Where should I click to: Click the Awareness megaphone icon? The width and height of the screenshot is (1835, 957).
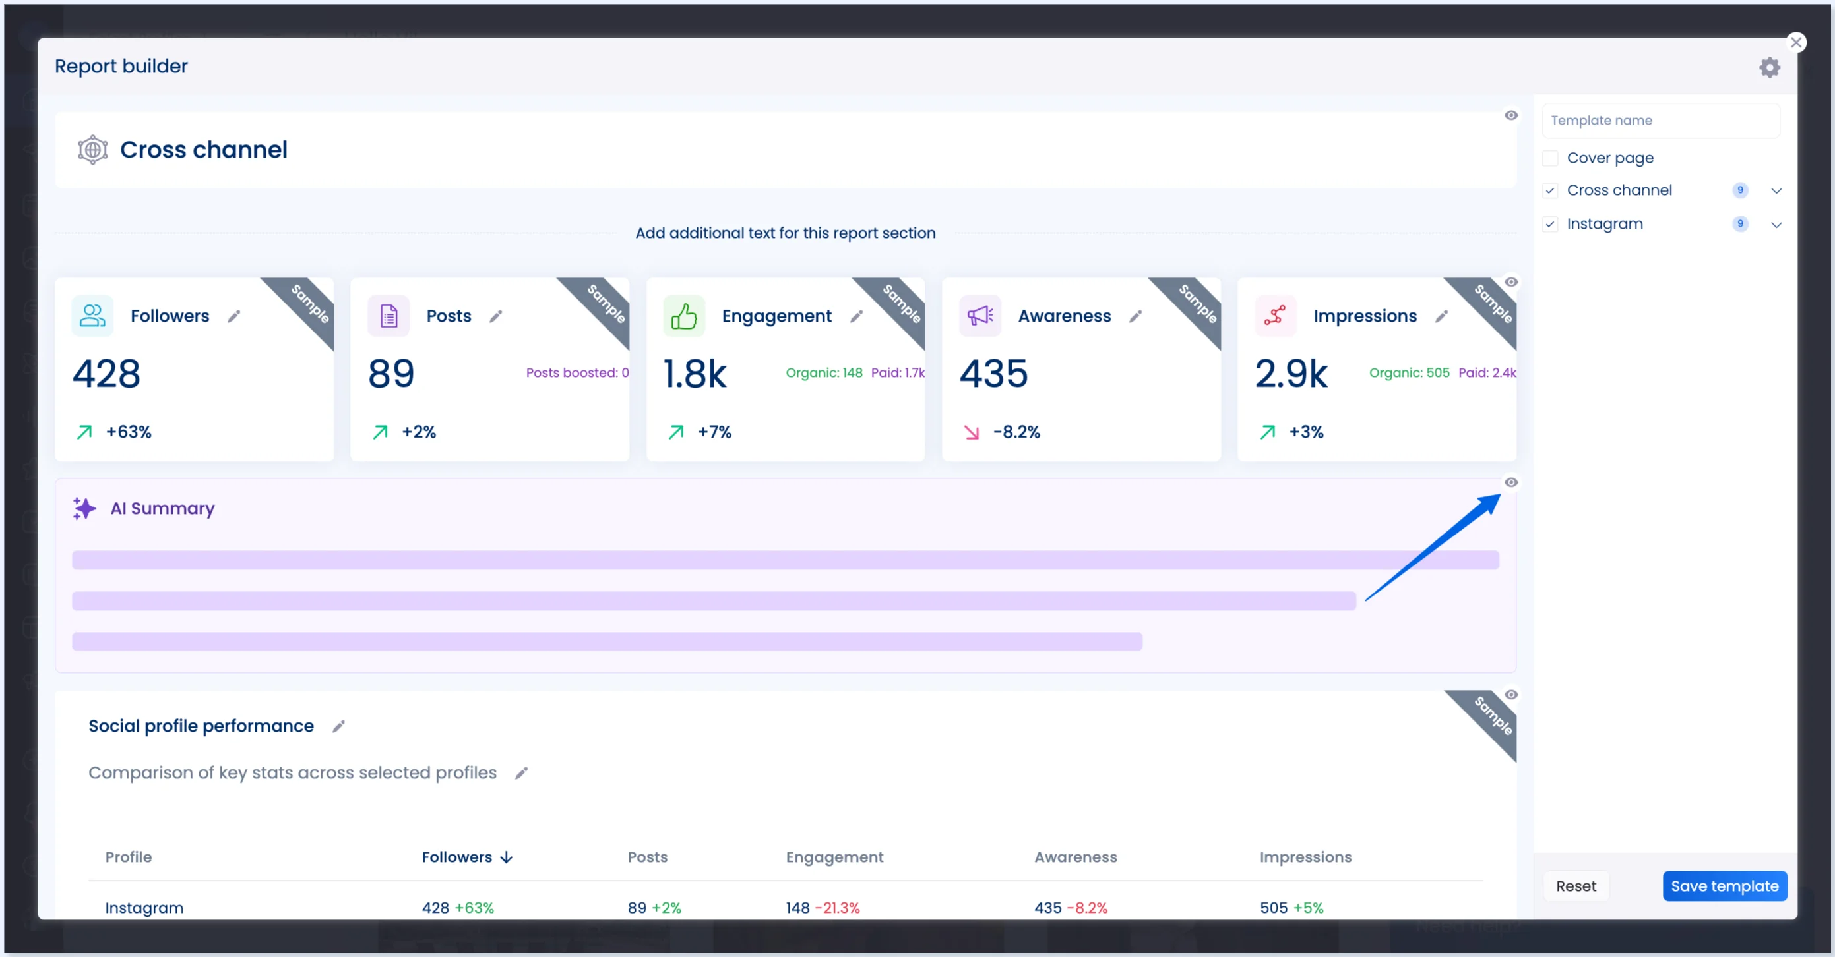[x=980, y=316]
